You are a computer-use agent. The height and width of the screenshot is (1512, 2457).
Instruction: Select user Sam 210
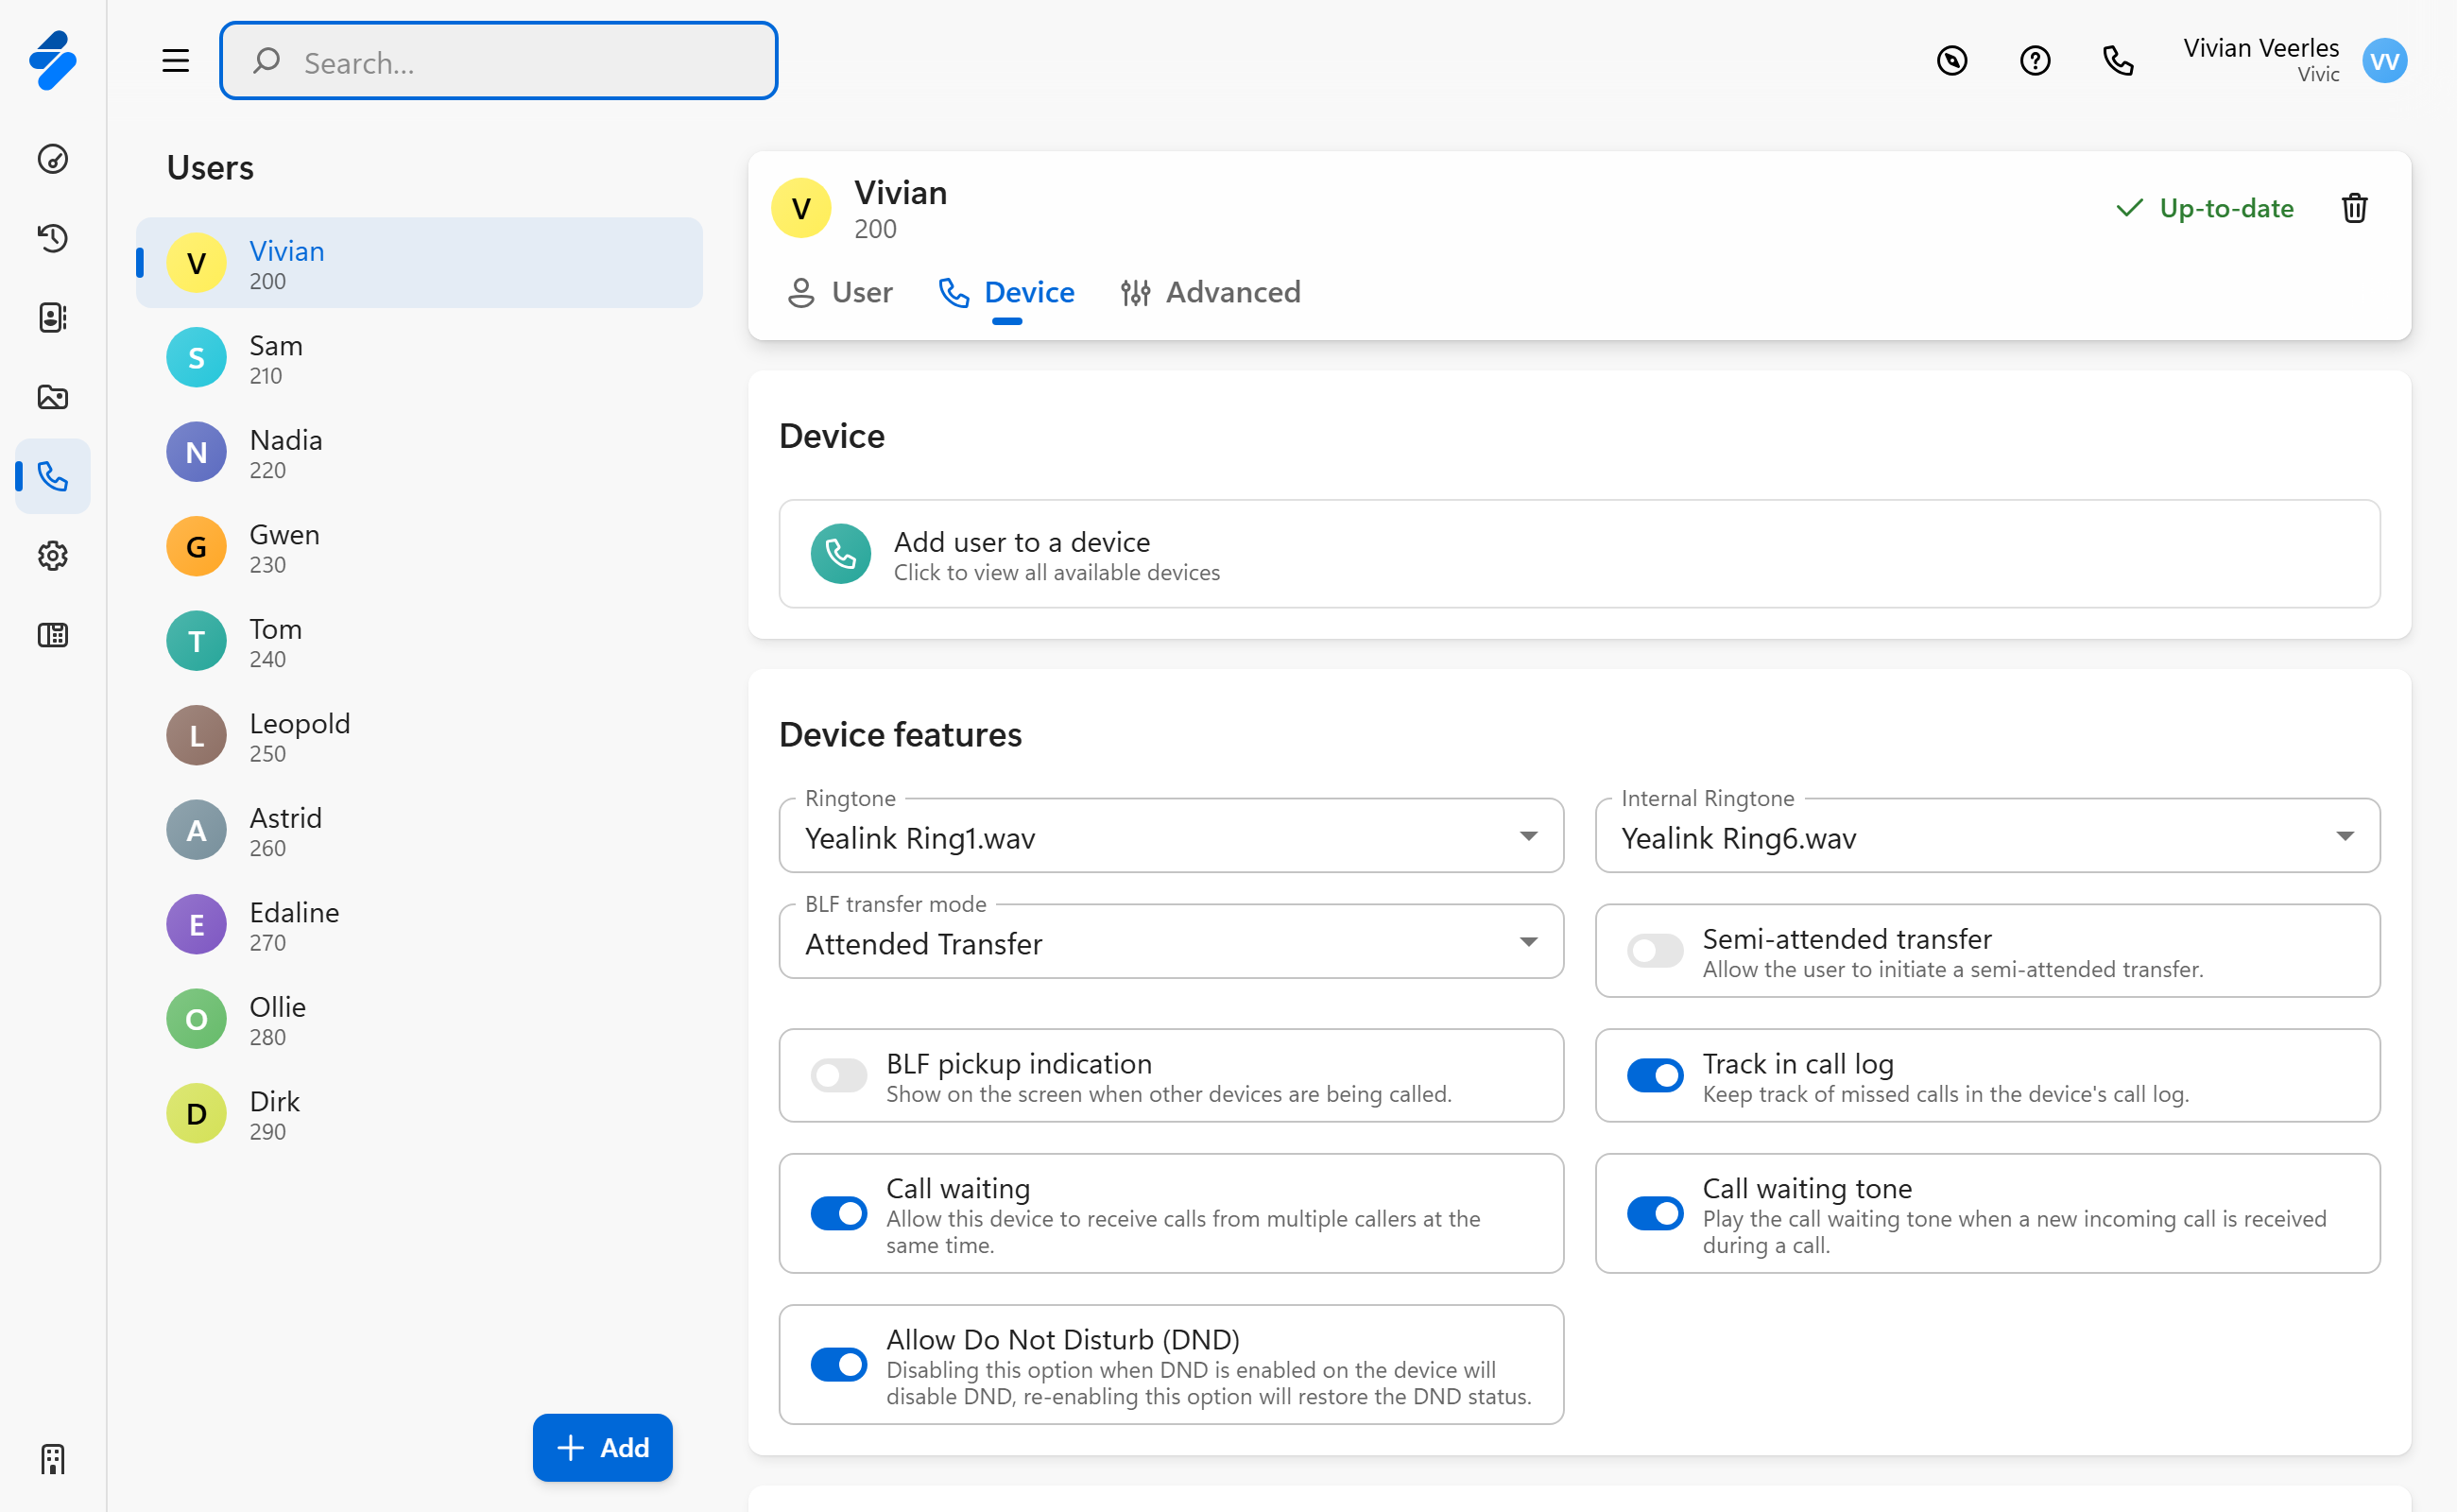[419, 358]
